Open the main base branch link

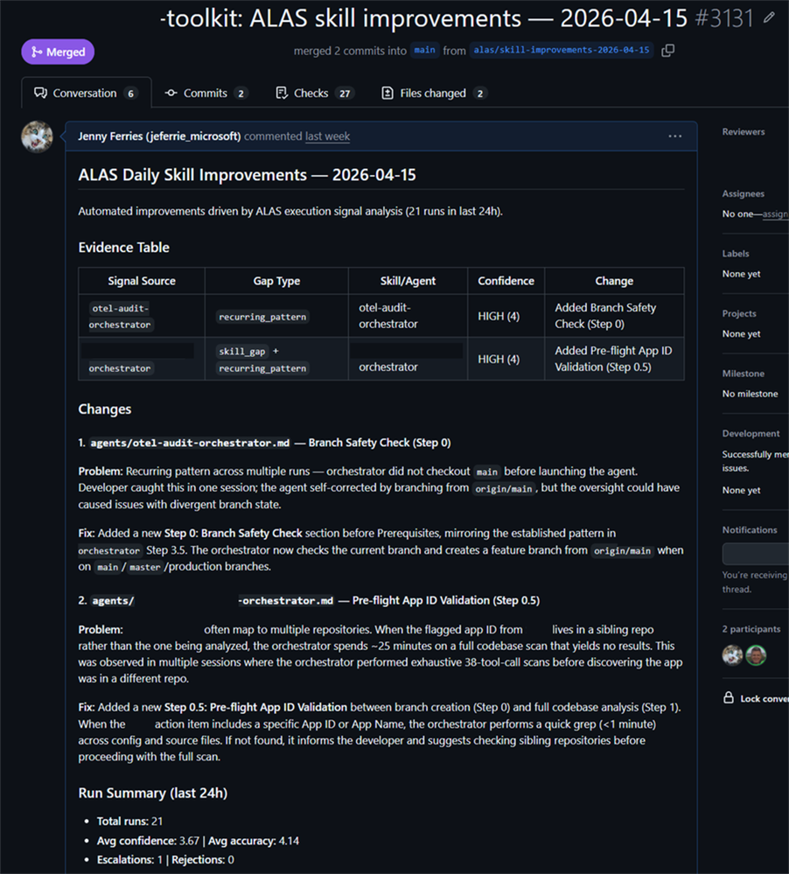pyautogui.click(x=424, y=51)
